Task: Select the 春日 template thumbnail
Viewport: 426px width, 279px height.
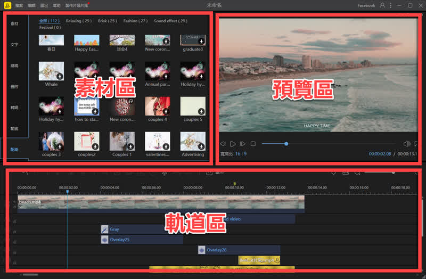Action: point(51,40)
